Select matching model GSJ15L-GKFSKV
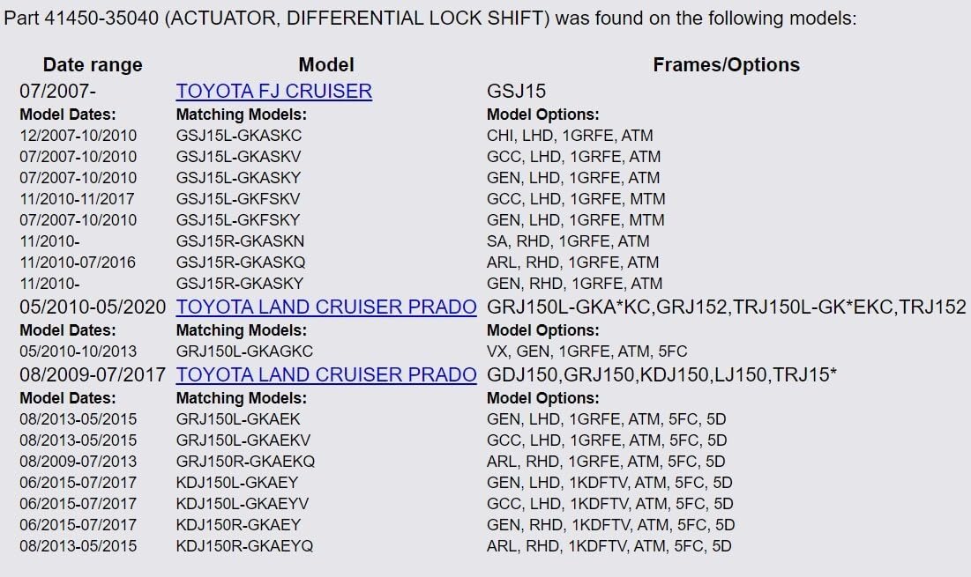The width and height of the screenshot is (971, 577). (x=238, y=199)
